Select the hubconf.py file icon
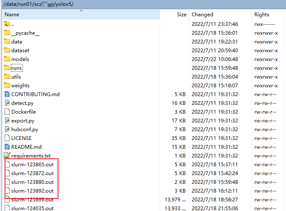The height and width of the screenshot is (211, 286). (x=7, y=129)
